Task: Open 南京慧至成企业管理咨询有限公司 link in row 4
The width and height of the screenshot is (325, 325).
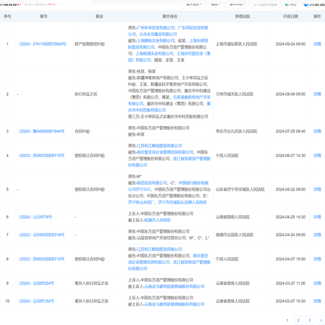Action: pyautogui.click(x=165, y=152)
